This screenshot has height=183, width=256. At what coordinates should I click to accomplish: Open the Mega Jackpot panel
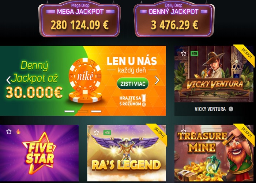coord(80,19)
